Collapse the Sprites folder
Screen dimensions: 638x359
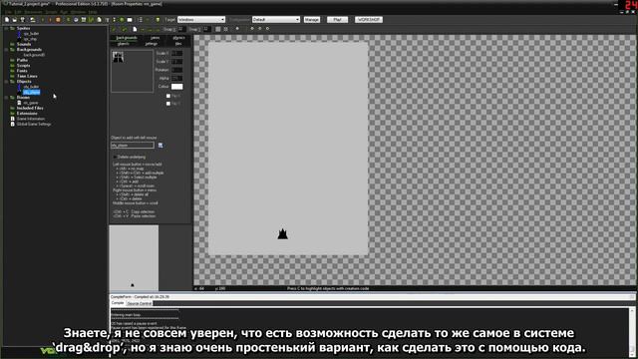pos(6,28)
